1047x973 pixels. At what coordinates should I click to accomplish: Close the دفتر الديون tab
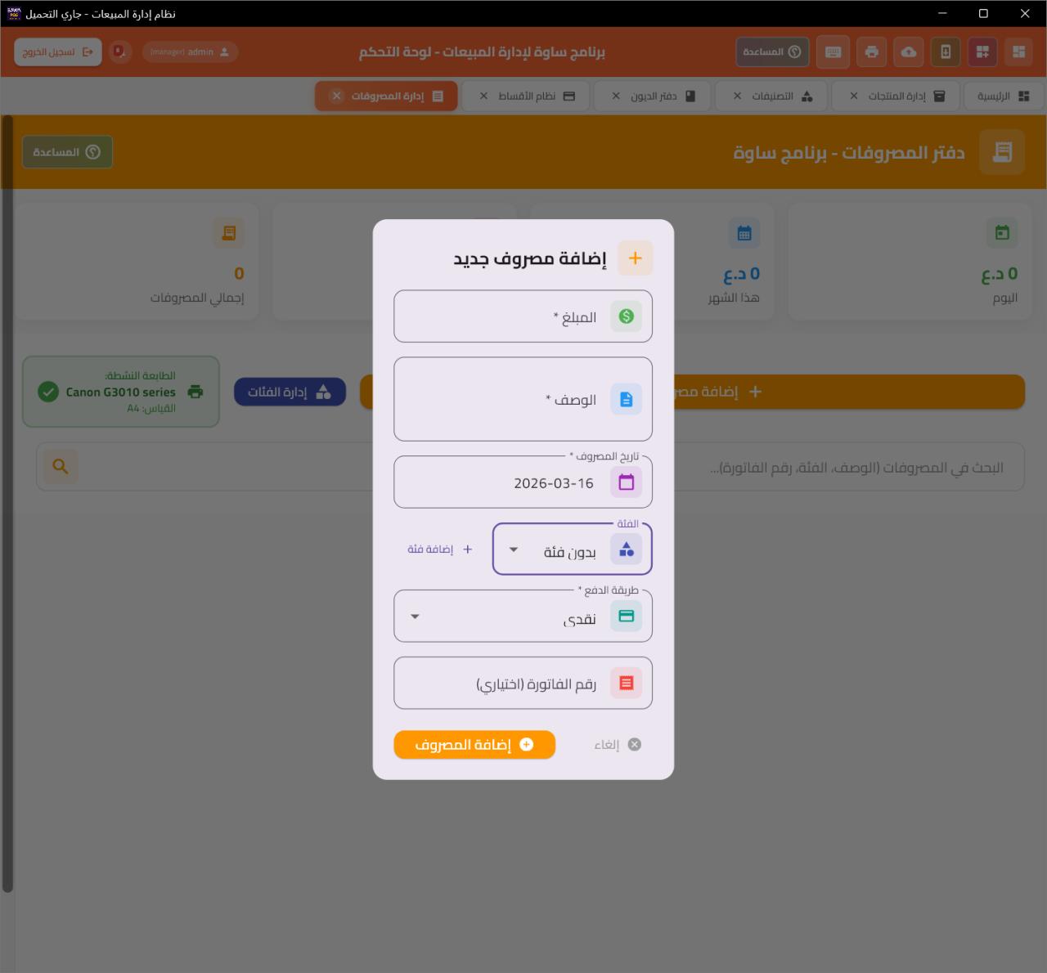616,96
